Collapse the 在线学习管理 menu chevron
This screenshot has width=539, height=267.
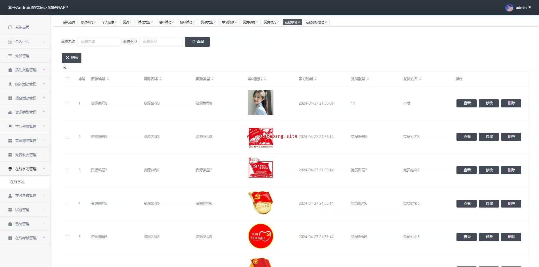[x=44, y=169]
